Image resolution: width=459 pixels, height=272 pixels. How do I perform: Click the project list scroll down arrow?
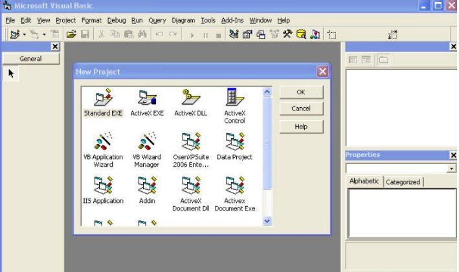coord(267,221)
